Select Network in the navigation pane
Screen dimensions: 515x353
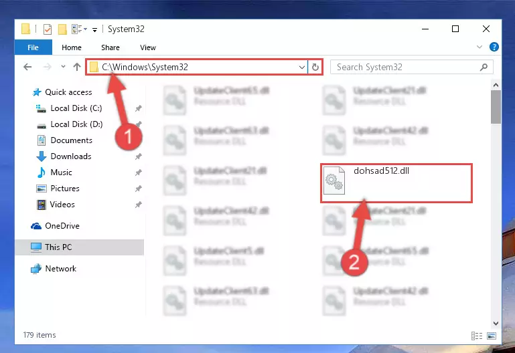[61, 269]
